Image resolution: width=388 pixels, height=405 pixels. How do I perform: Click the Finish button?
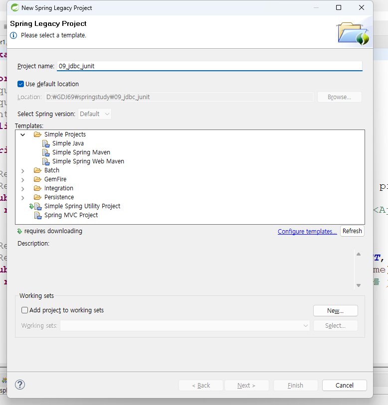pos(296,386)
